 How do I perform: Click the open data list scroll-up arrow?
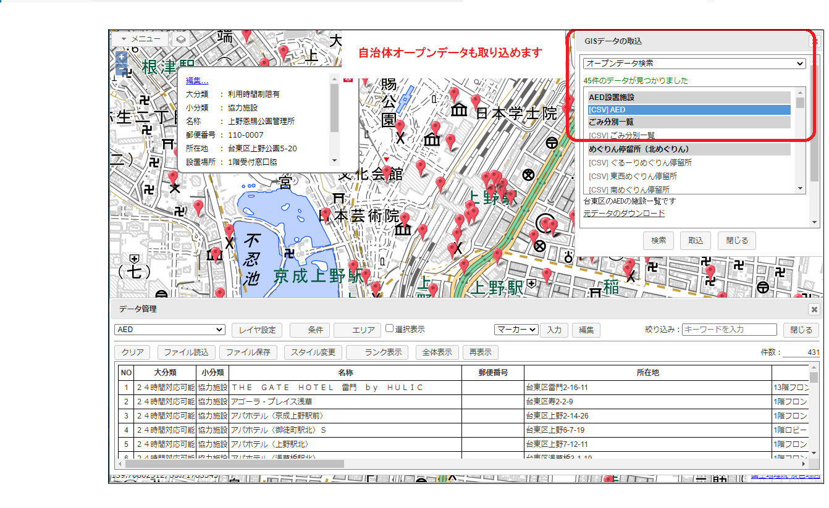[800, 93]
